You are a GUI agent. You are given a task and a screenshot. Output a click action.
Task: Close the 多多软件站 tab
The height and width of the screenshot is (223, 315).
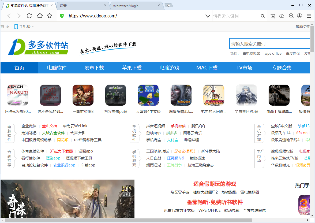pos(52,5)
